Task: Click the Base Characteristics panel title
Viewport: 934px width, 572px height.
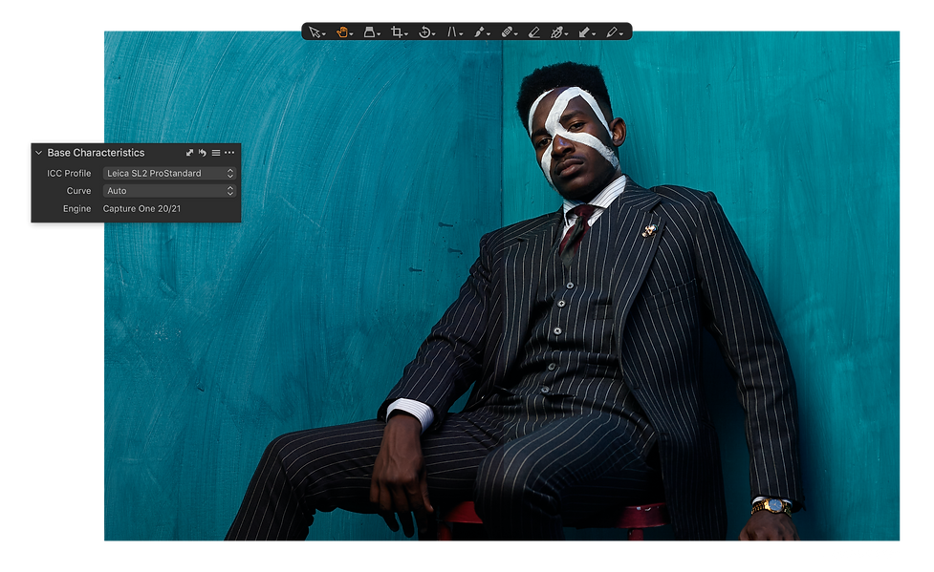Action: click(x=96, y=153)
